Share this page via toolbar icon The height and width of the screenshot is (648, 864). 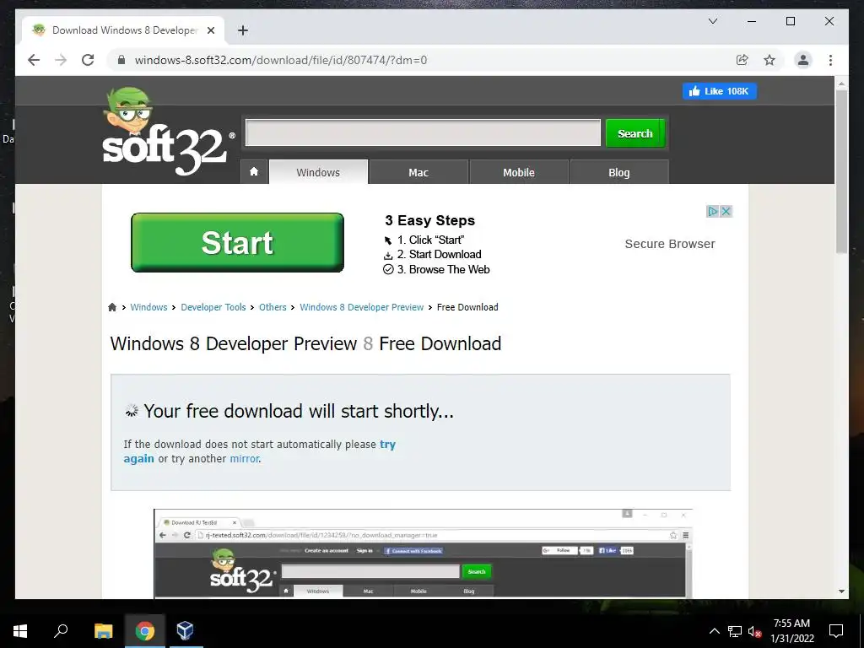tap(742, 60)
